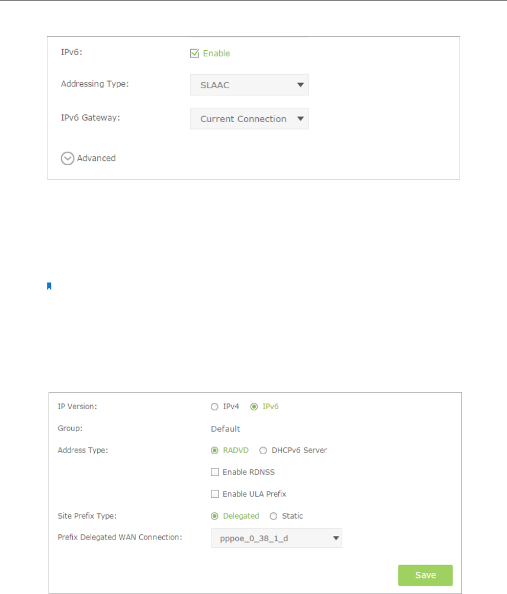Click the Default group value text

(226, 429)
